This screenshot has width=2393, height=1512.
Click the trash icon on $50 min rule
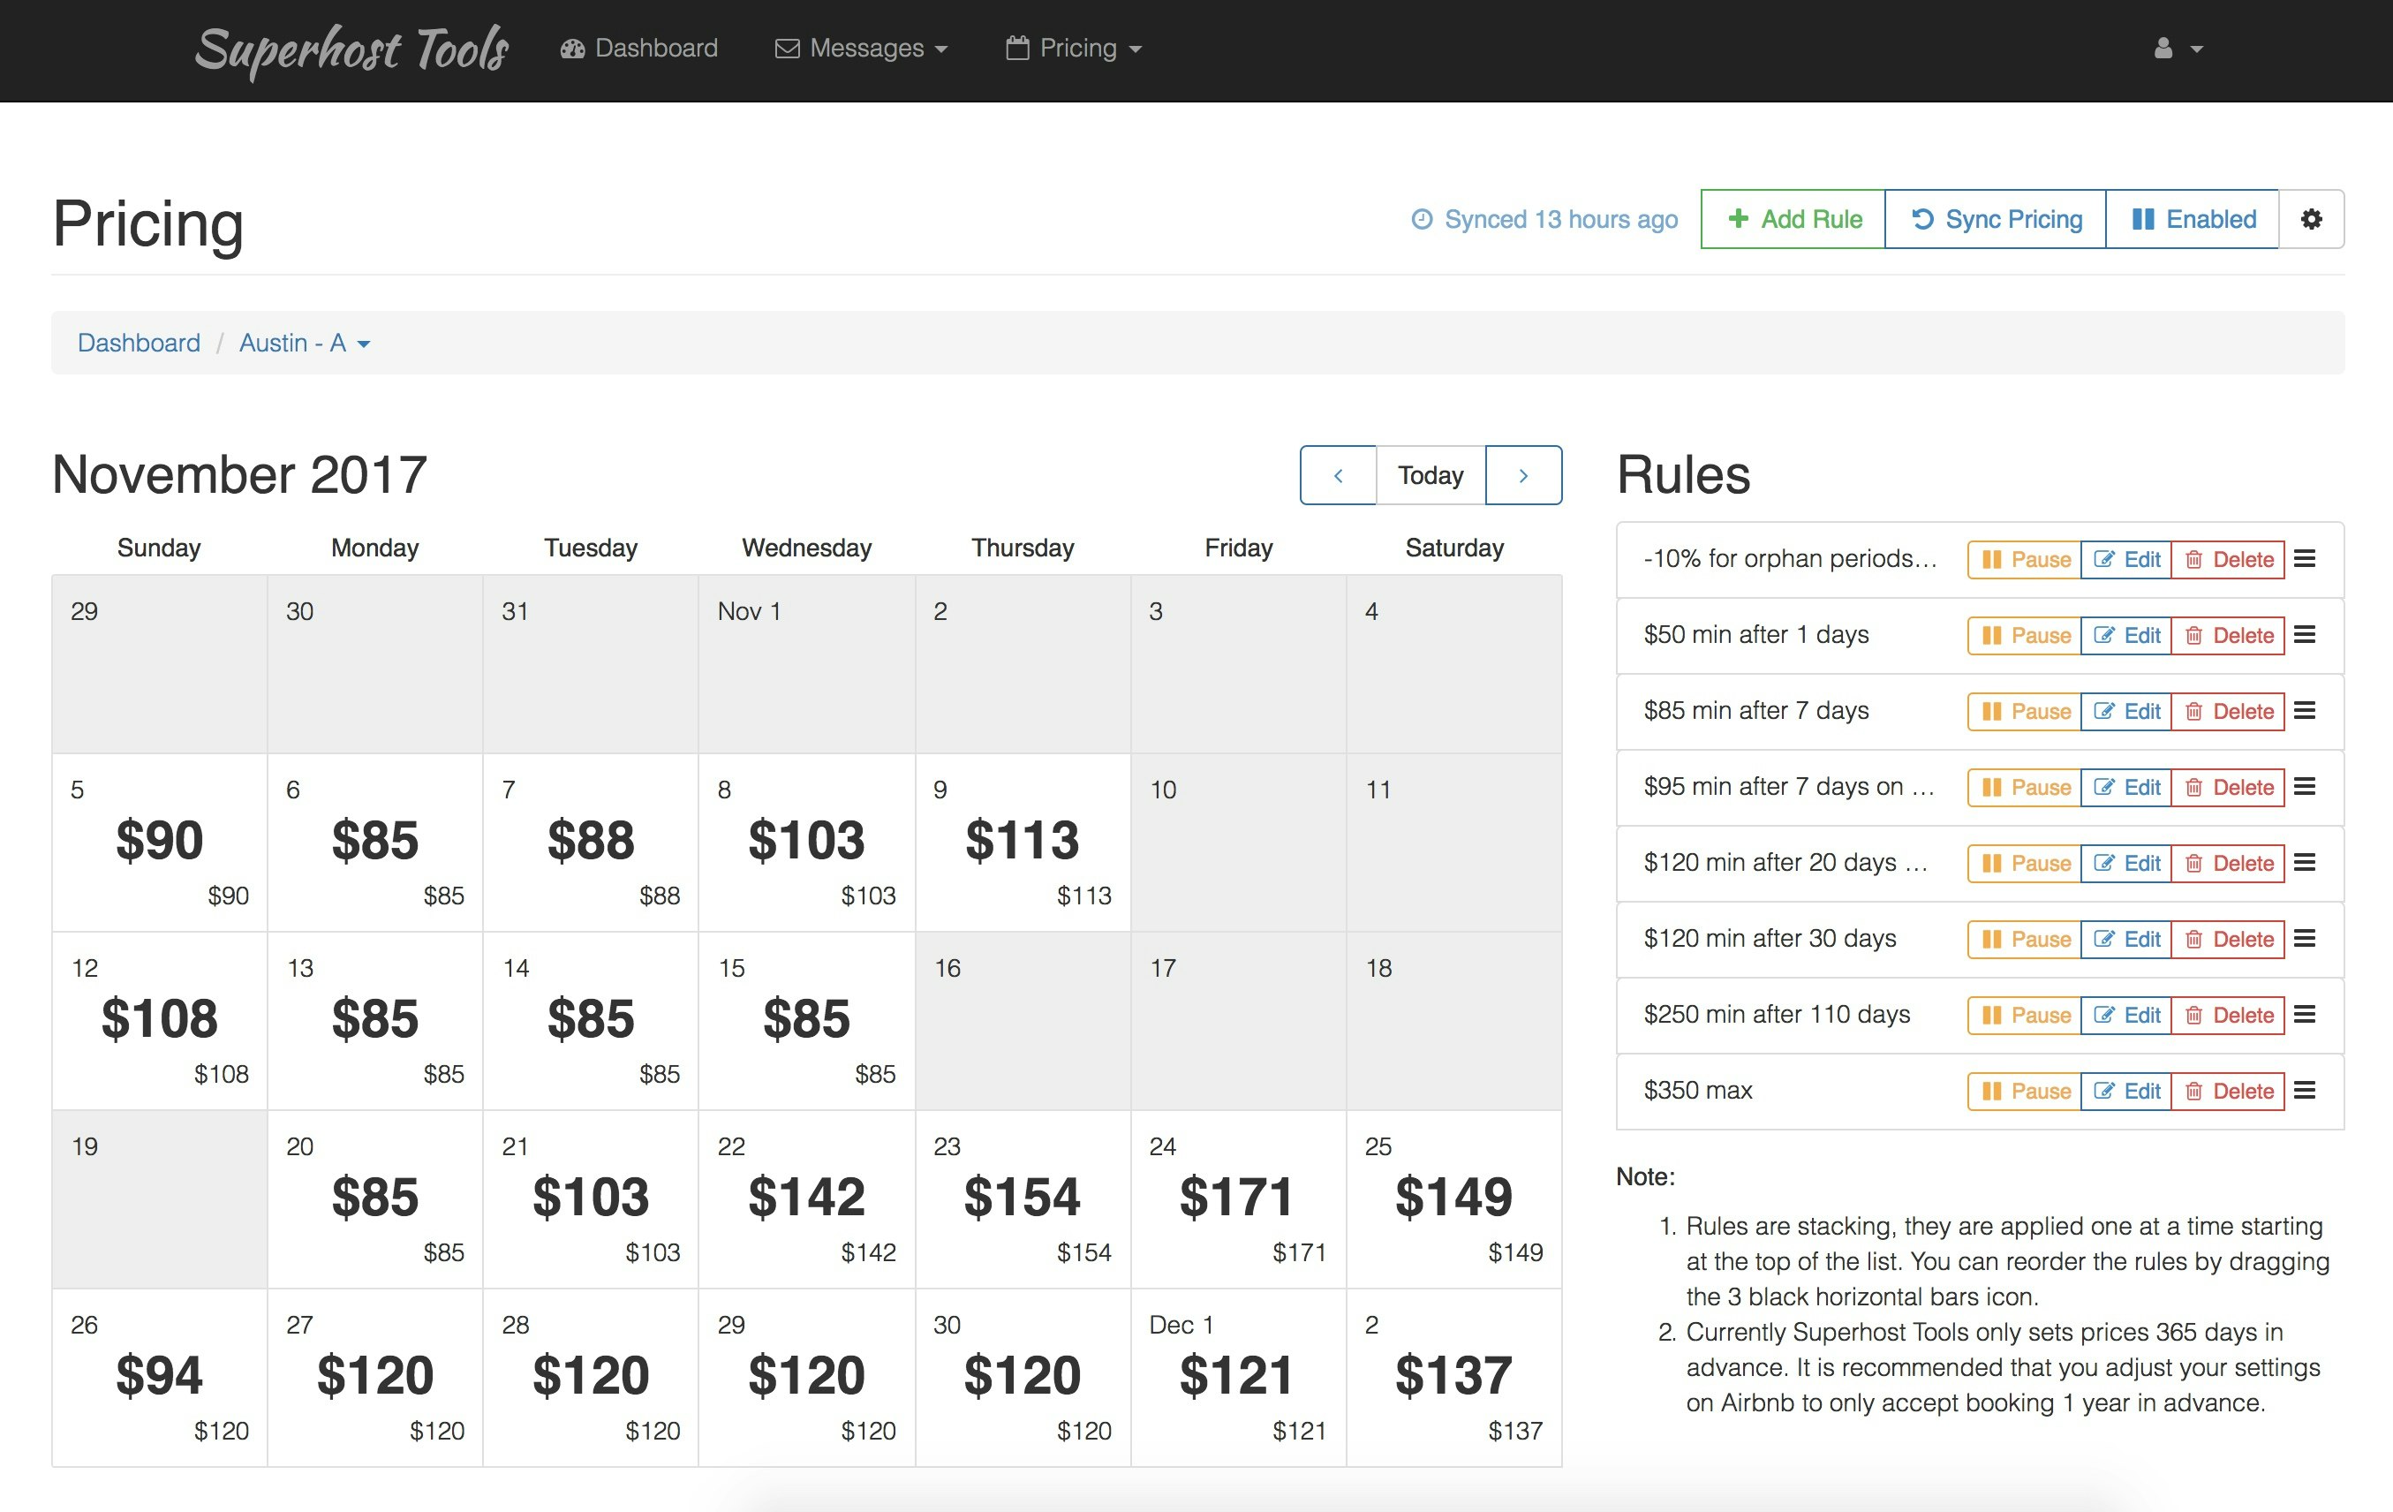coord(2194,635)
